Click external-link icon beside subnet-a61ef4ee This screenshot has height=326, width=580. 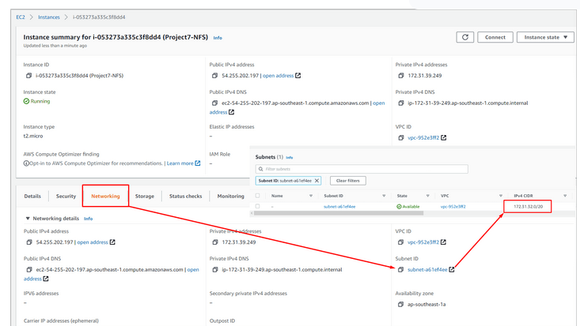tap(452, 269)
